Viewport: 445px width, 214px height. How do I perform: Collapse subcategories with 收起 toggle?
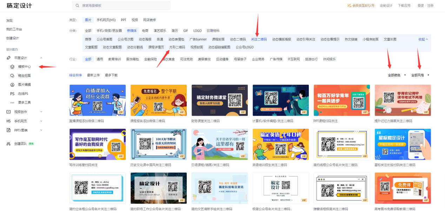pyautogui.click(x=423, y=39)
